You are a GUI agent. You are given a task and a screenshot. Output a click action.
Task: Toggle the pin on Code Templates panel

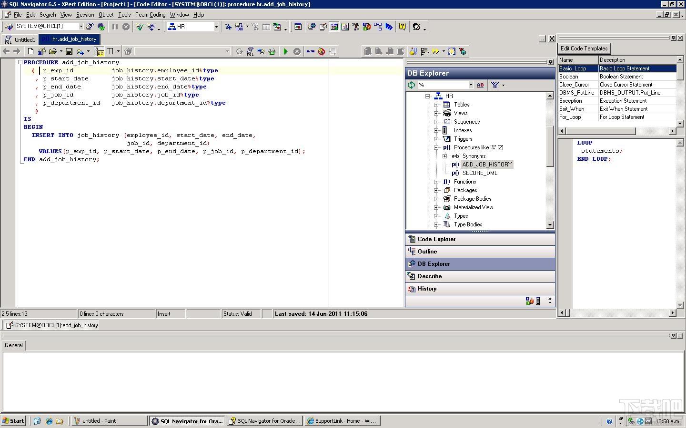(x=674, y=38)
